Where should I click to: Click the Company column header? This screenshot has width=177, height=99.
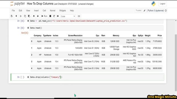pyautogui.click(x=38, y=35)
